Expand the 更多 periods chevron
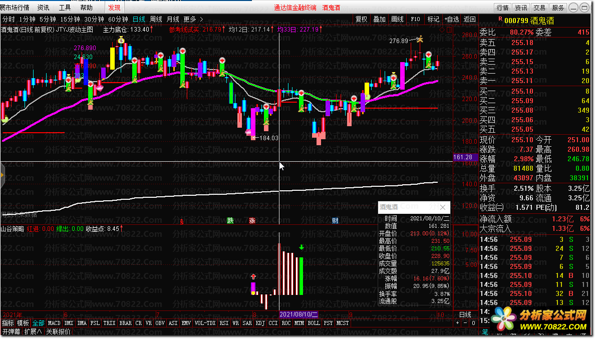 [201, 19]
